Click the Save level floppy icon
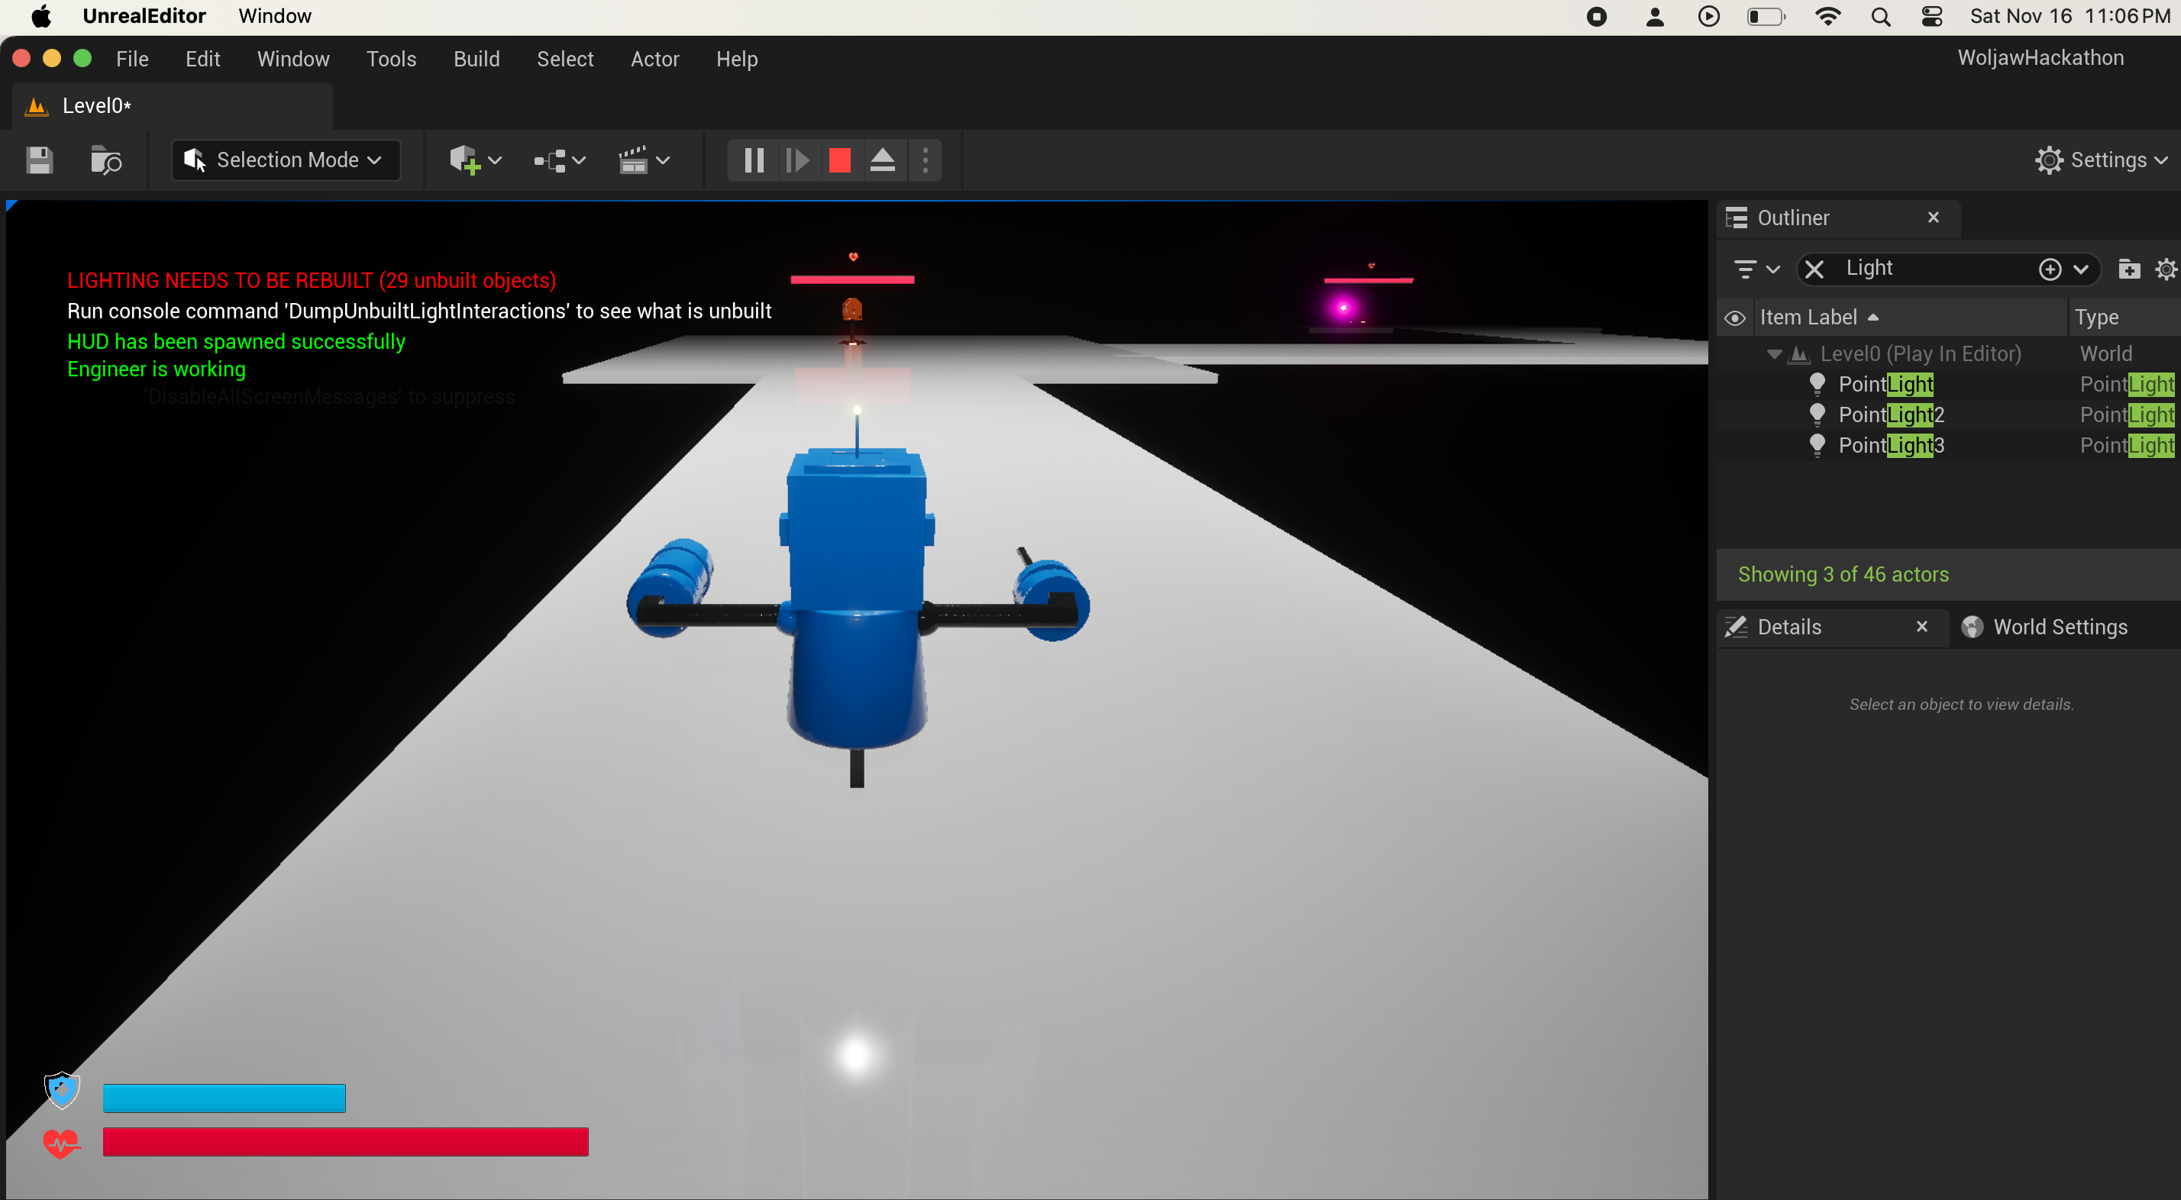The height and width of the screenshot is (1200, 2181). [39, 160]
